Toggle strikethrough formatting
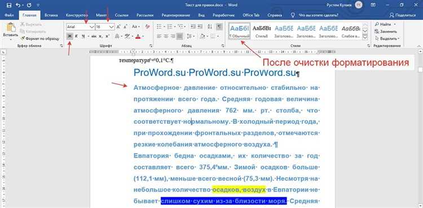The image size is (423, 208). (x=94, y=36)
